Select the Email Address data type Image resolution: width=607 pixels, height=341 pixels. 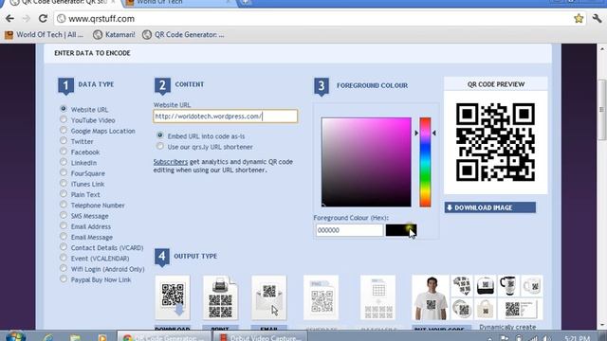(64, 225)
